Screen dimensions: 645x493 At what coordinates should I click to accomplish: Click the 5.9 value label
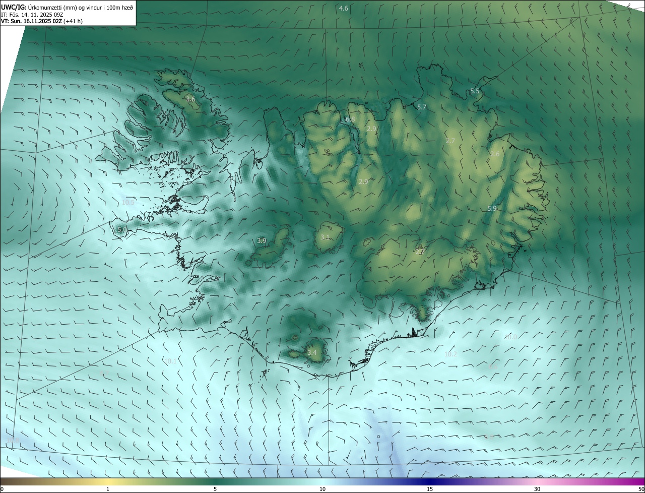click(492, 208)
